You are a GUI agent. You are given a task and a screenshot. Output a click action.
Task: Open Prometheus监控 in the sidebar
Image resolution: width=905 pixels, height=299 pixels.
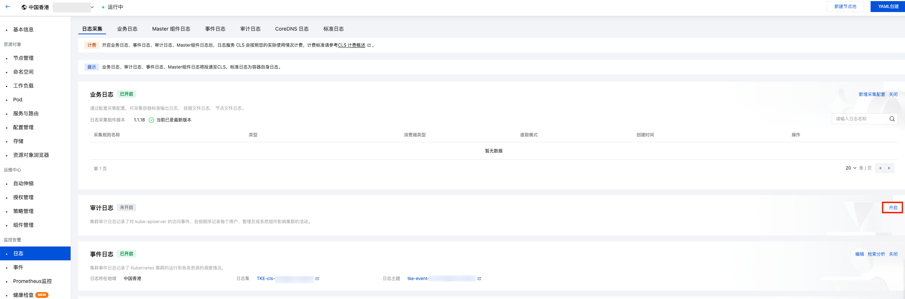pos(32,281)
